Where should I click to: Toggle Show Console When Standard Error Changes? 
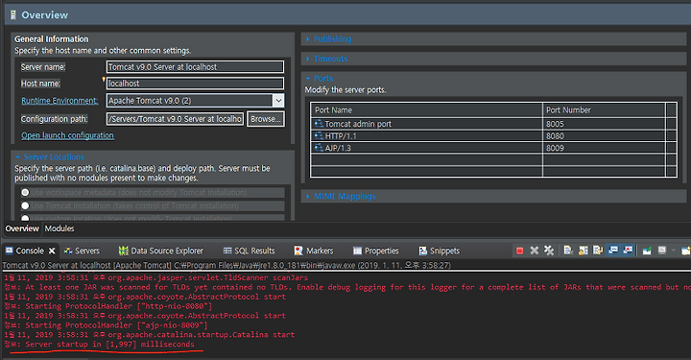point(628,250)
